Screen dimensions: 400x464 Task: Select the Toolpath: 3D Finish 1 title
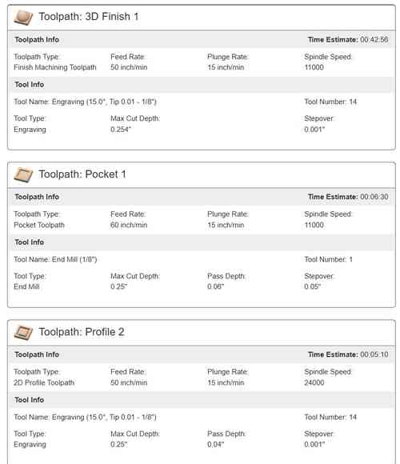(x=89, y=17)
